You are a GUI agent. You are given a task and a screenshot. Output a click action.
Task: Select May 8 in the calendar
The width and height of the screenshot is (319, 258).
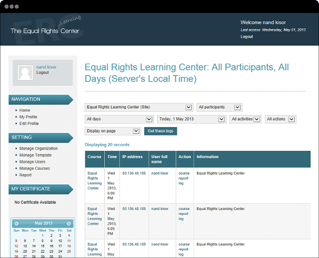43,241
